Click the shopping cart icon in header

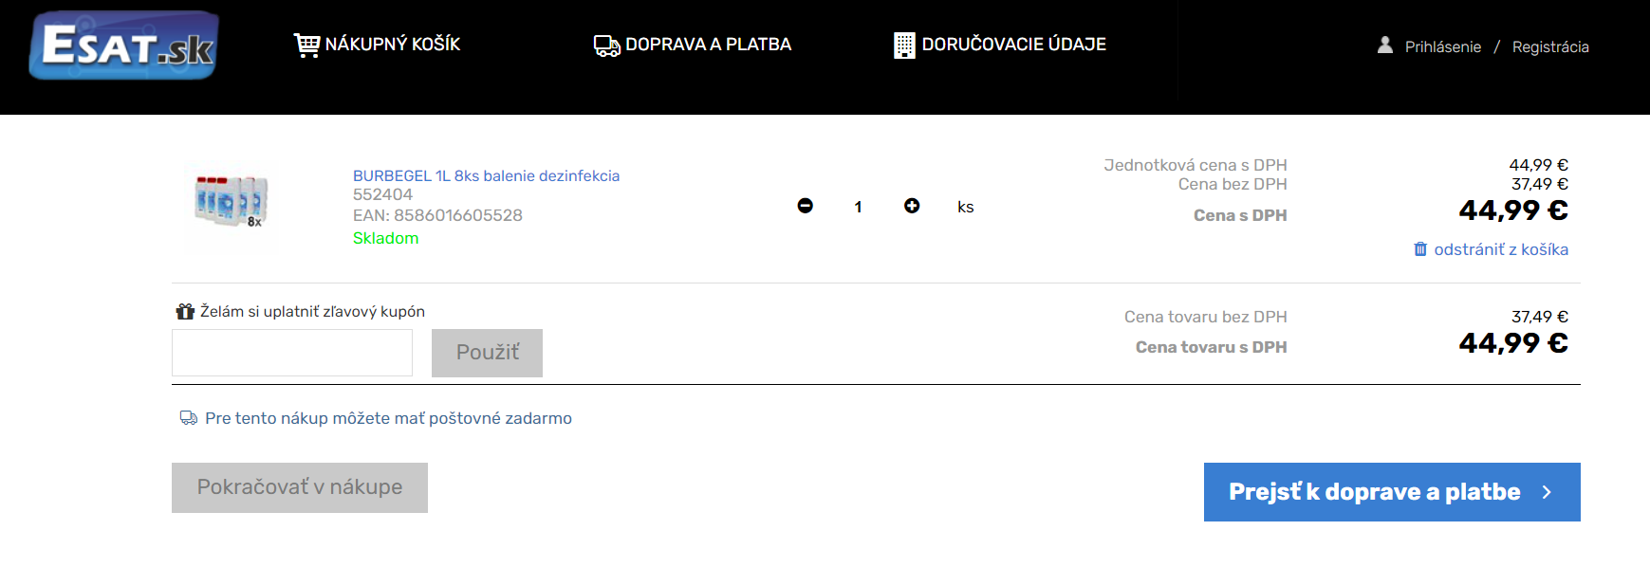point(306,45)
